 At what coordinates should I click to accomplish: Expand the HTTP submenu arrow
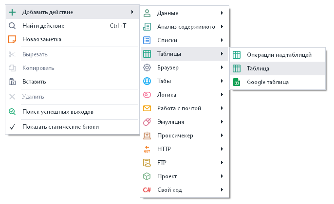point(222,149)
